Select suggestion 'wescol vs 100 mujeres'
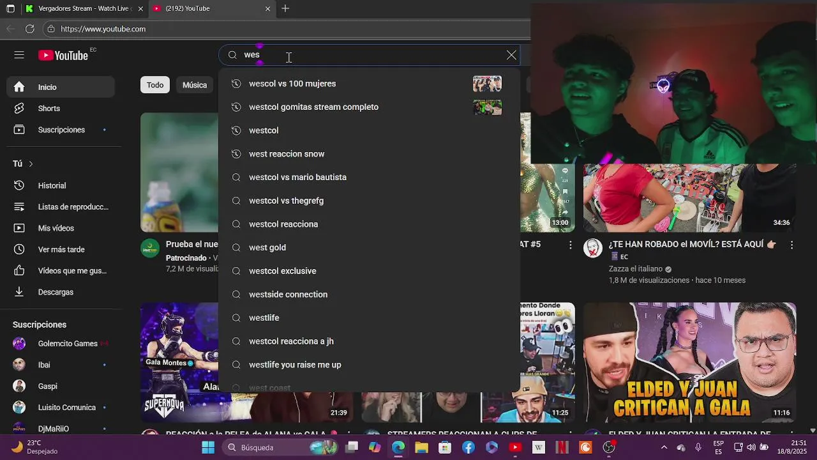This screenshot has height=460, width=817. click(369, 84)
